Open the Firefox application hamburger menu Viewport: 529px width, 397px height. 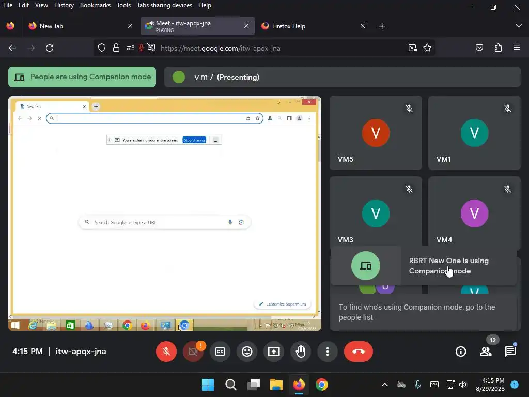tap(517, 48)
